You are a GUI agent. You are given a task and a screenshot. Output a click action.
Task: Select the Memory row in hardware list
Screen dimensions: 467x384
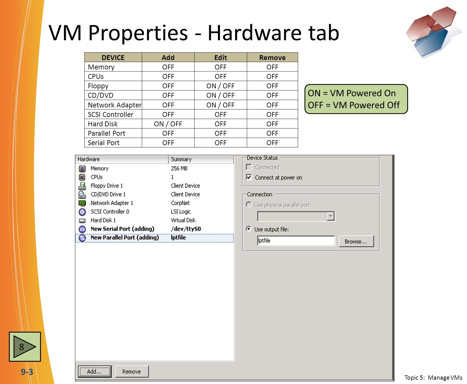pyautogui.click(x=155, y=169)
